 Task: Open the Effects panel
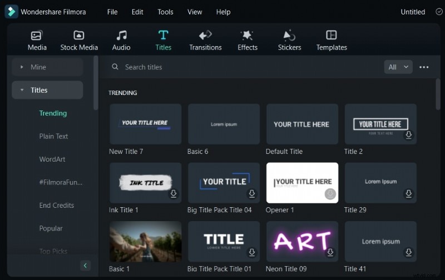(x=248, y=36)
